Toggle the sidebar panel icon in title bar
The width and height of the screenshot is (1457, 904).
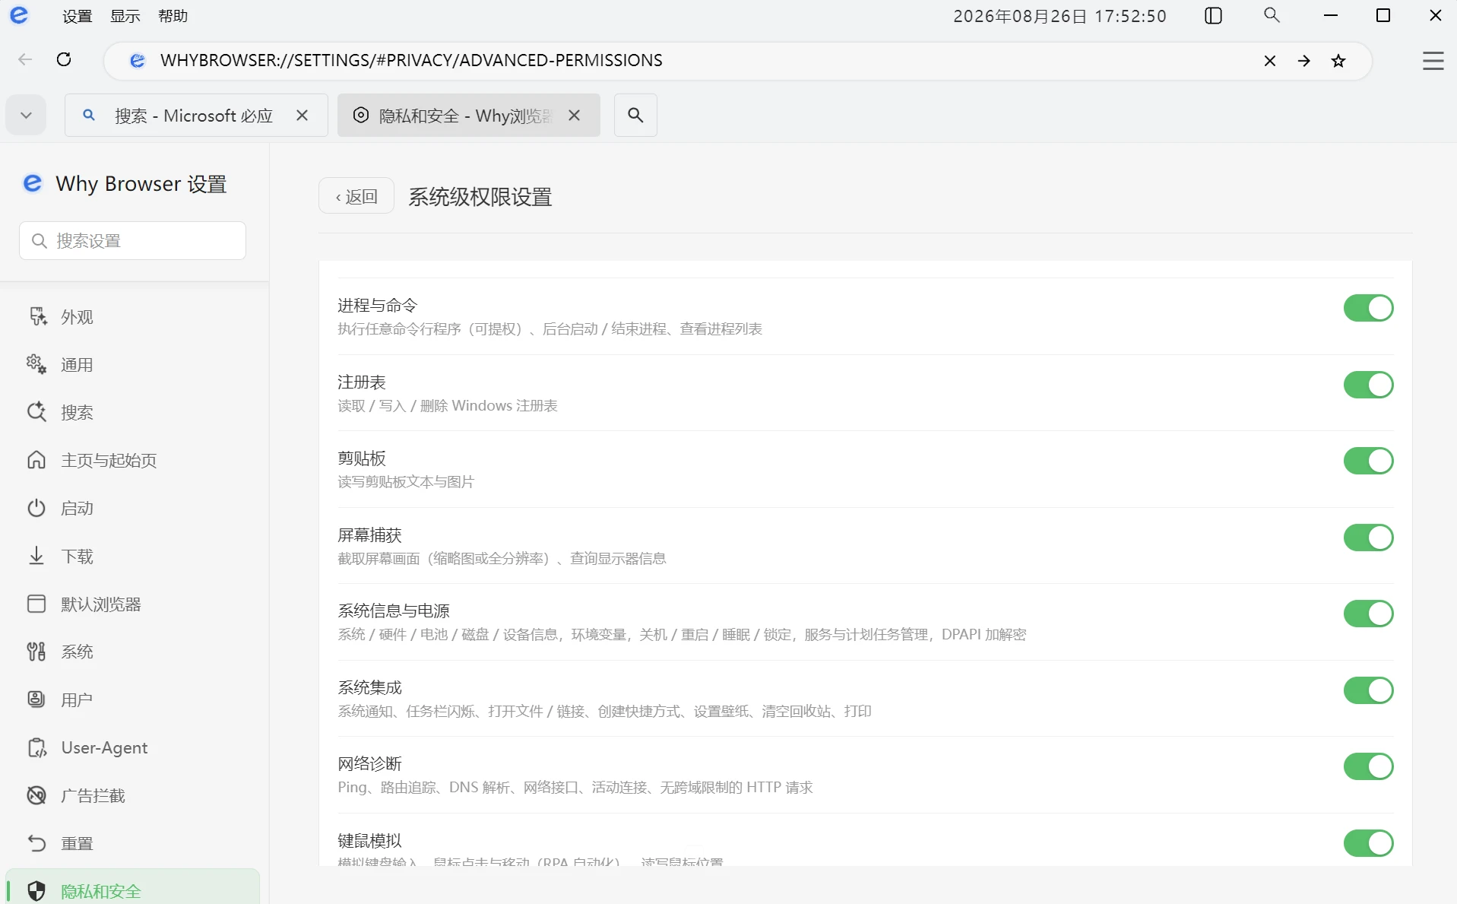1214,16
